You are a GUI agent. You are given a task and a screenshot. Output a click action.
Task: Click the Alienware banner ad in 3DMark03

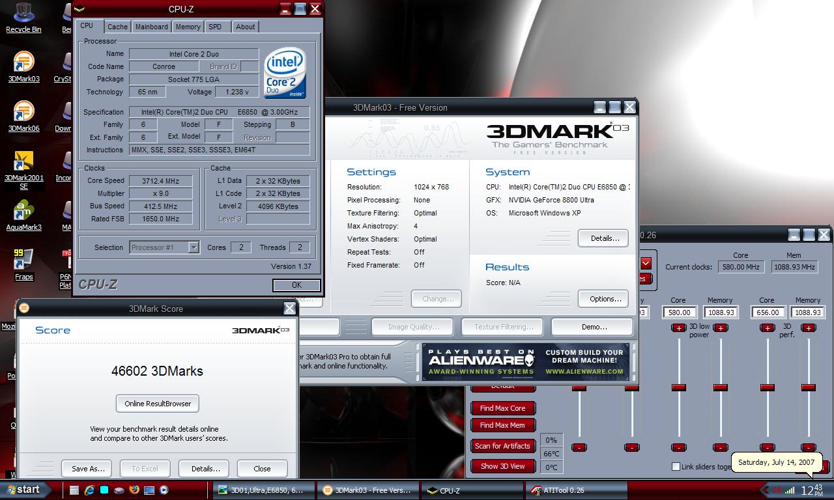tap(526, 362)
